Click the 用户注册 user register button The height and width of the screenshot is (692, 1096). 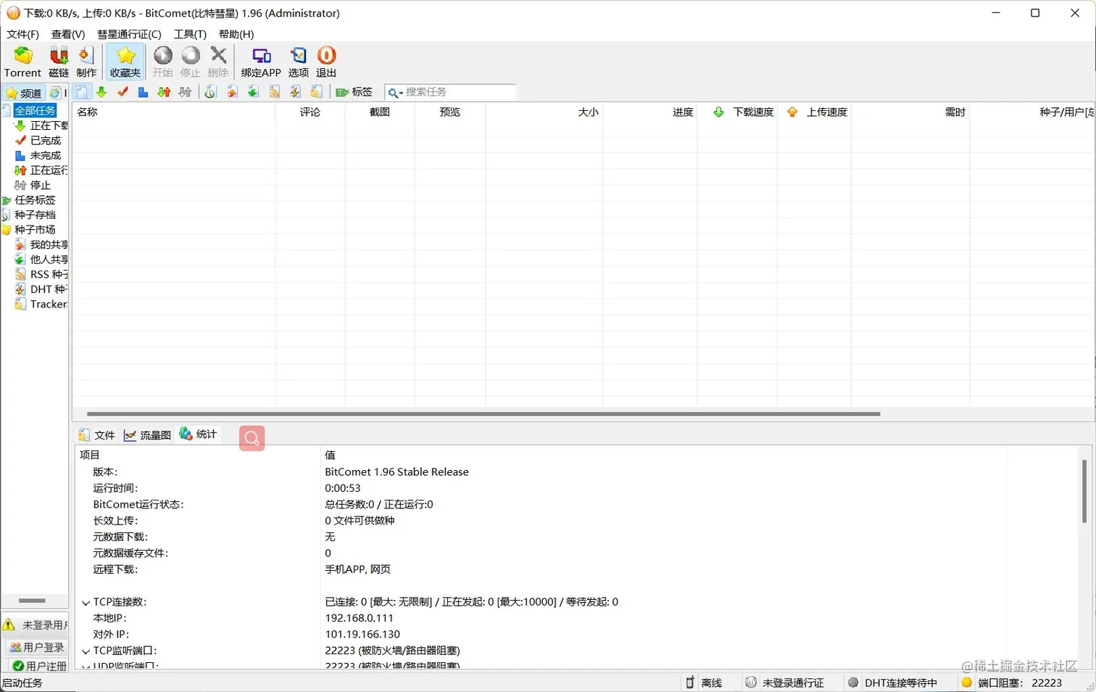(x=39, y=665)
